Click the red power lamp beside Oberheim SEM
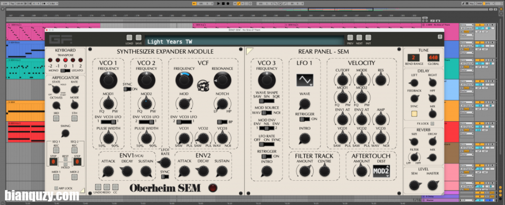The height and width of the screenshot is (205, 505). (x=213, y=188)
